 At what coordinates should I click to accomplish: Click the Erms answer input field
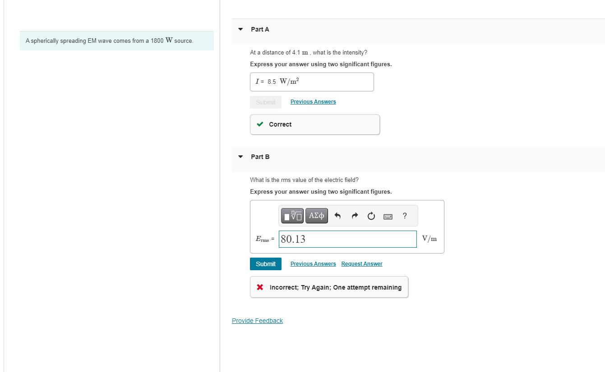click(348, 239)
